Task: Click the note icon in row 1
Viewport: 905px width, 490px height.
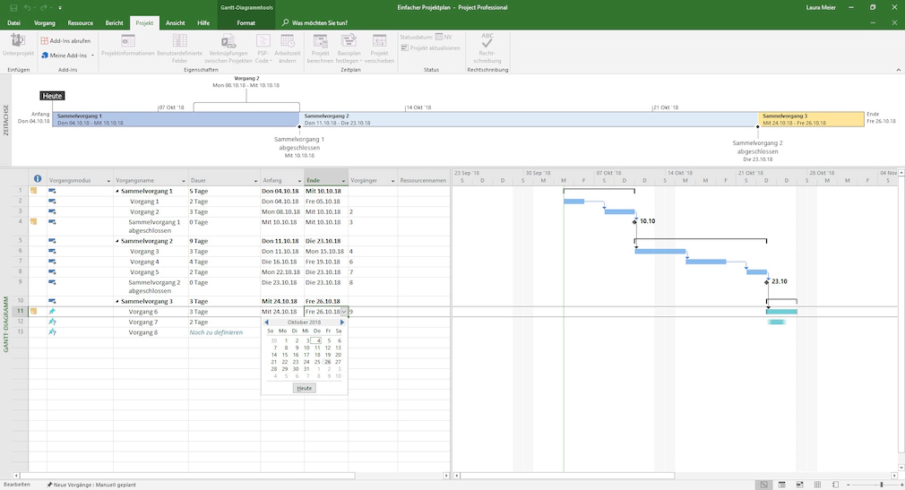Action: (33, 191)
